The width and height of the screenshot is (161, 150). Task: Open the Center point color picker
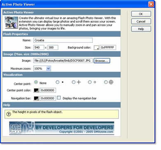(x=36, y=90)
